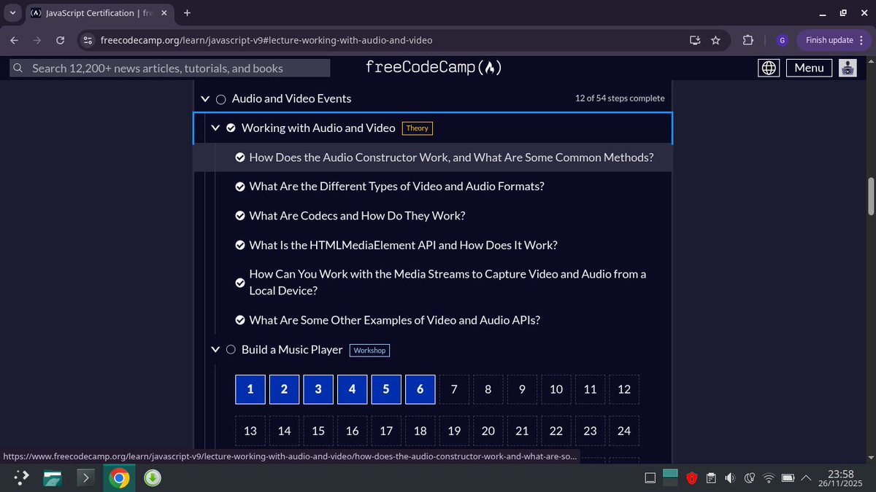The width and height of the screenshot is (876, 492).
Task: Collapse the Audio and Video Events module
Action: coord(205,98)
